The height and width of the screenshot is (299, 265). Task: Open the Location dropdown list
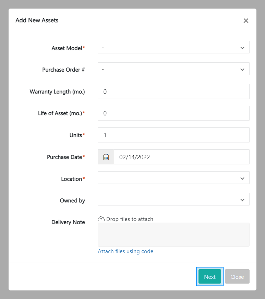click(173, 178)
